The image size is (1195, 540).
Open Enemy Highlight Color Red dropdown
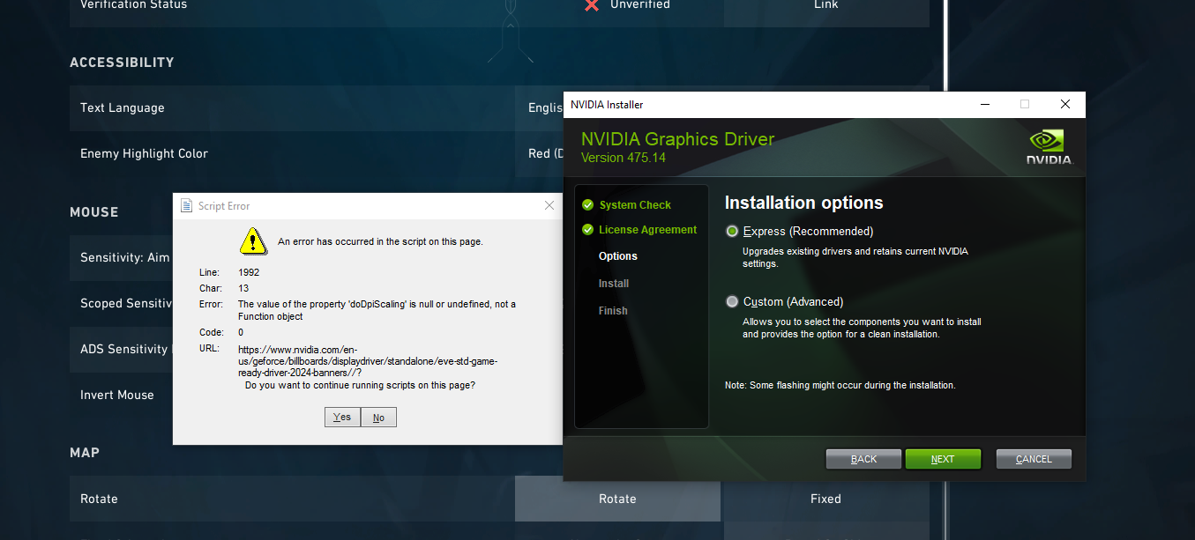pyautogui.click(x=539, y=154)
